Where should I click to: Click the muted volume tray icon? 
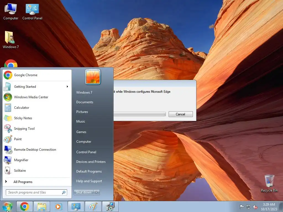tap(255, 207)
